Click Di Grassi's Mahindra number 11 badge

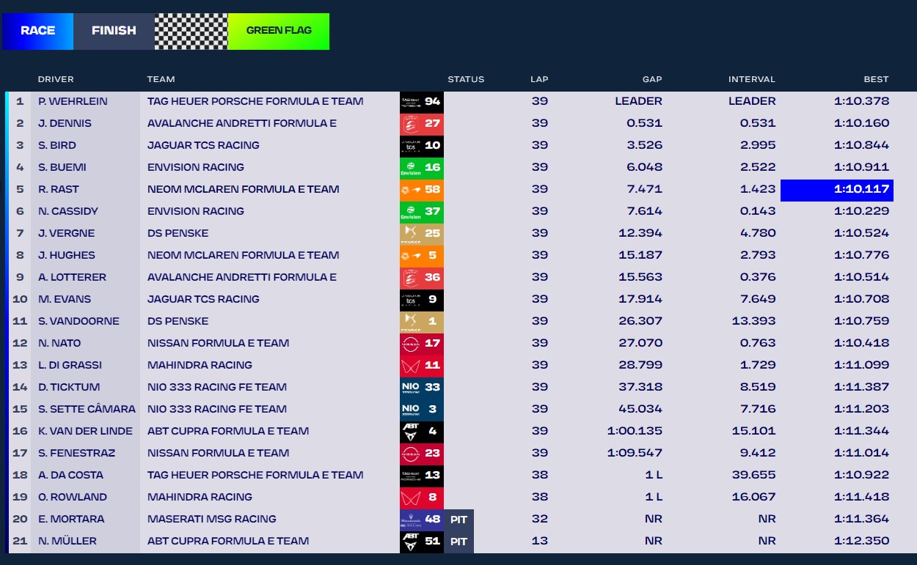(x=422, y=365)
